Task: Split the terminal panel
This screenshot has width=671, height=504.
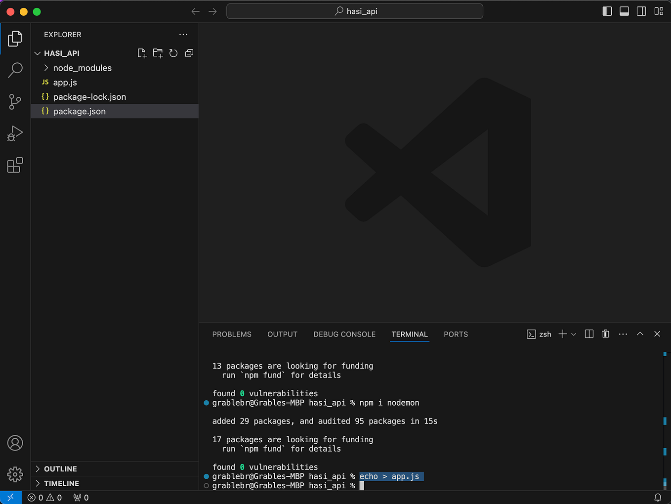Action: coord(588,334)
